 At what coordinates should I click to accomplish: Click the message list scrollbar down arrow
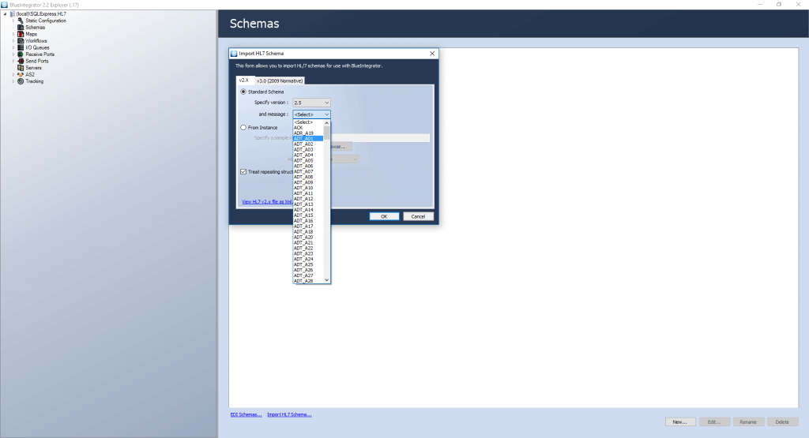[326, 280]
